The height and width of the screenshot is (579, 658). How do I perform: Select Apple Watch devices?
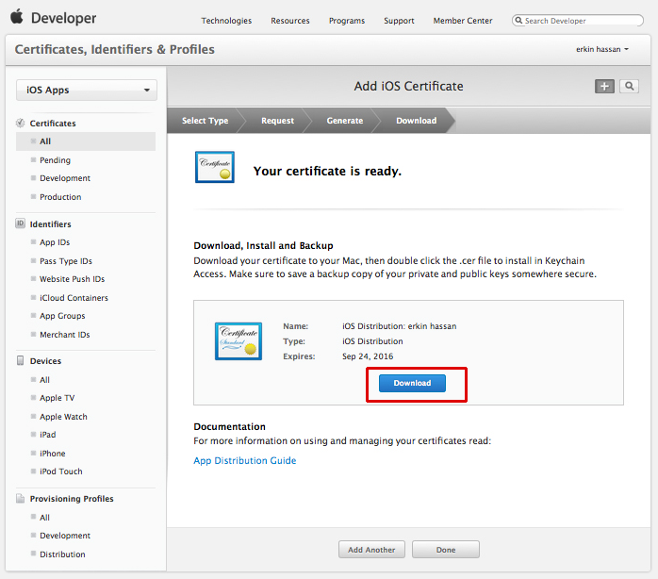tap(63, 417)
